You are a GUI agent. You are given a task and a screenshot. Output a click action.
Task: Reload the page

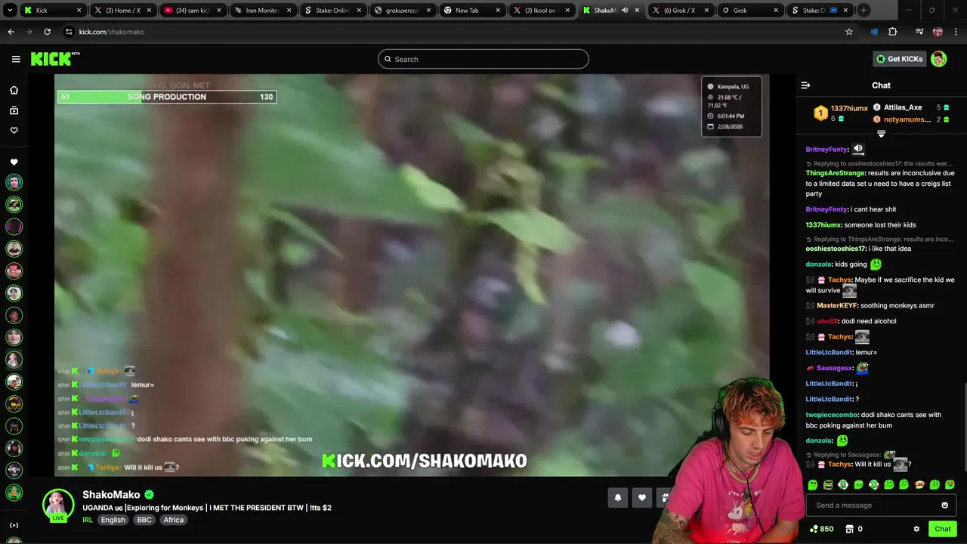[47, 32]
